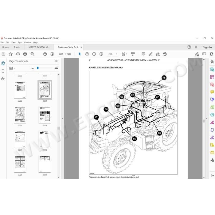Zoom out with the minus button
This screenshot has width=215, height=215.
[x=94, y=54]
